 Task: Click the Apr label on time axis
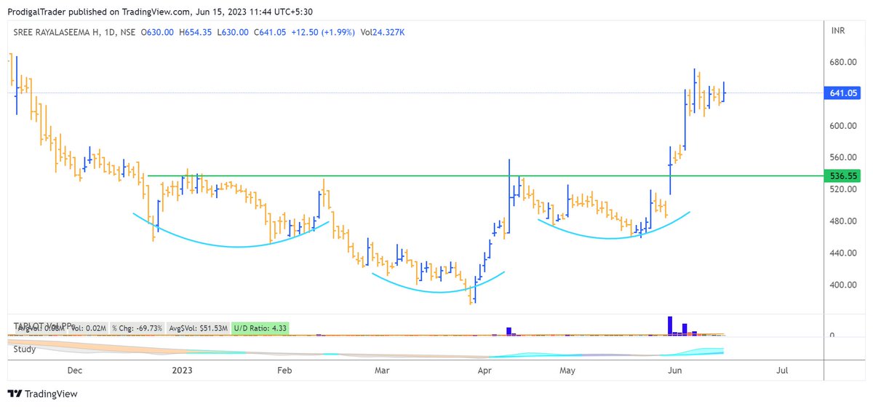(484, 371)
